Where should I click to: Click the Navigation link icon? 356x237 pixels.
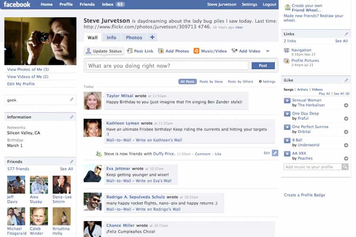(x=287, y=50)
